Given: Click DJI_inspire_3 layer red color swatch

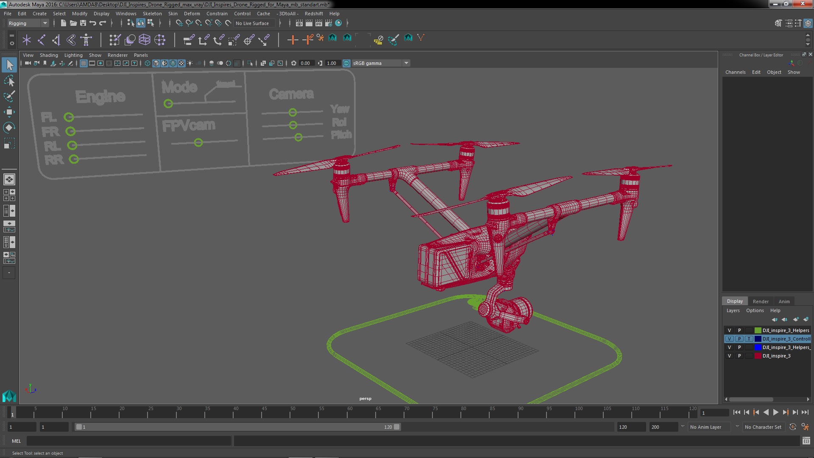Looking at the screenshot, I should 758,356.
